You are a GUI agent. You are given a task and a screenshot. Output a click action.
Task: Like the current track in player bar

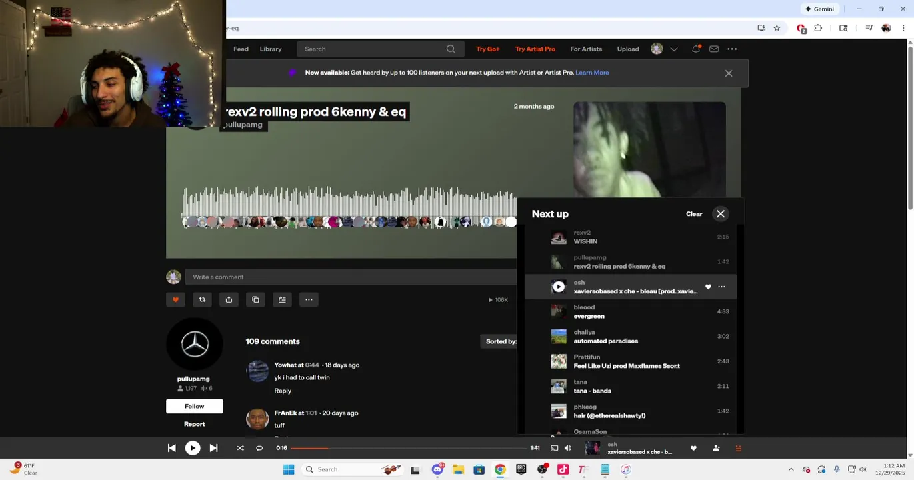coord(693,448)
